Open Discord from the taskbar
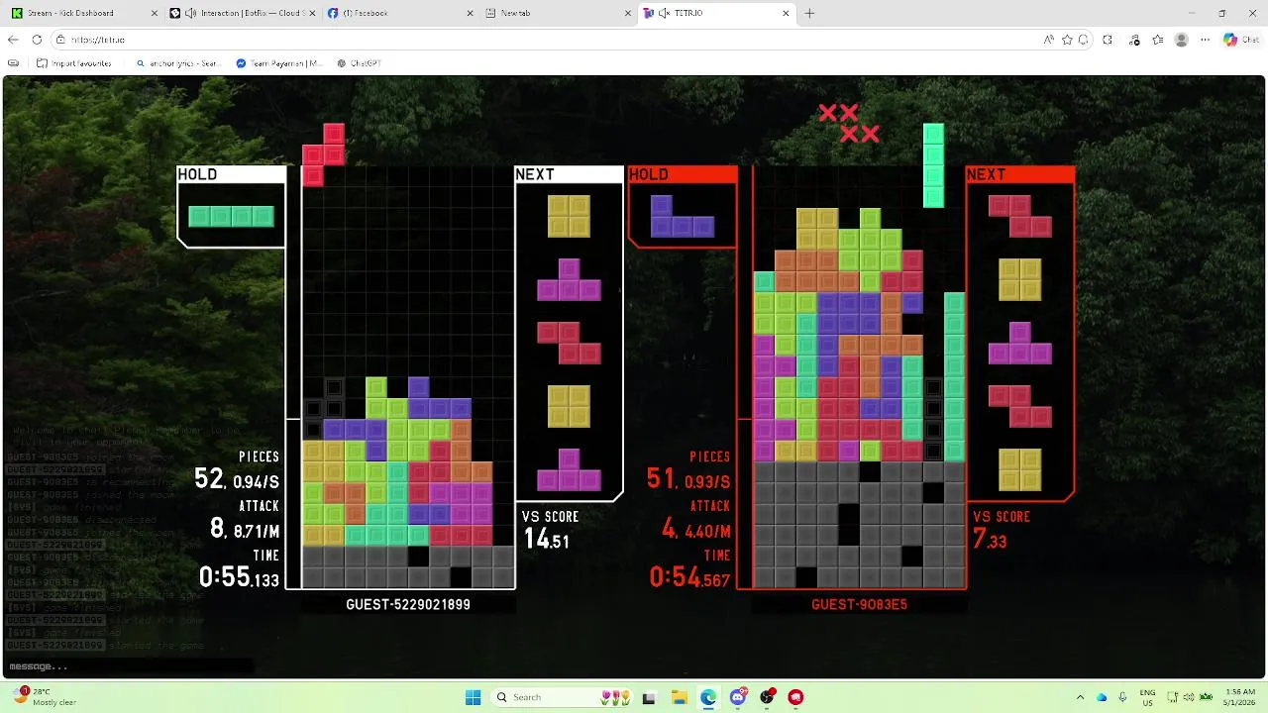 [x=737, y=697]
